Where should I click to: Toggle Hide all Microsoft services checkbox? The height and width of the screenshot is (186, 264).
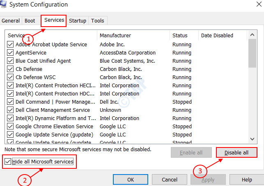(8, 162)
